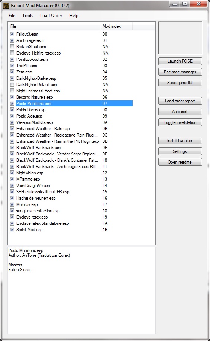Open the Load Order menu

tap(51, 16)
